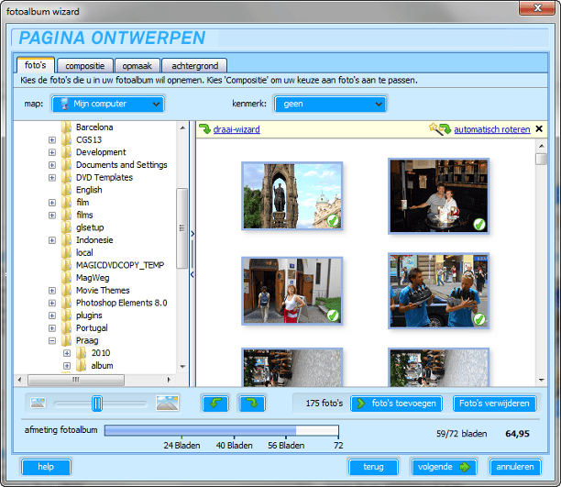Close the rotate wizard bar with X
Viewport: 561px width, 487px height.
pos(539,129)
